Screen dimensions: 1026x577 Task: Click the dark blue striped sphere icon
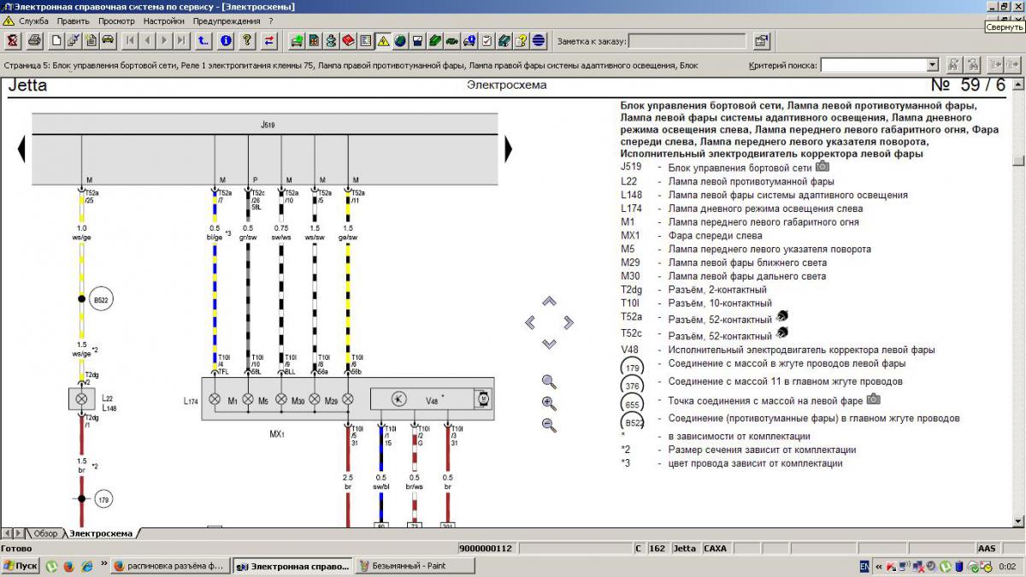coord(539,40)
